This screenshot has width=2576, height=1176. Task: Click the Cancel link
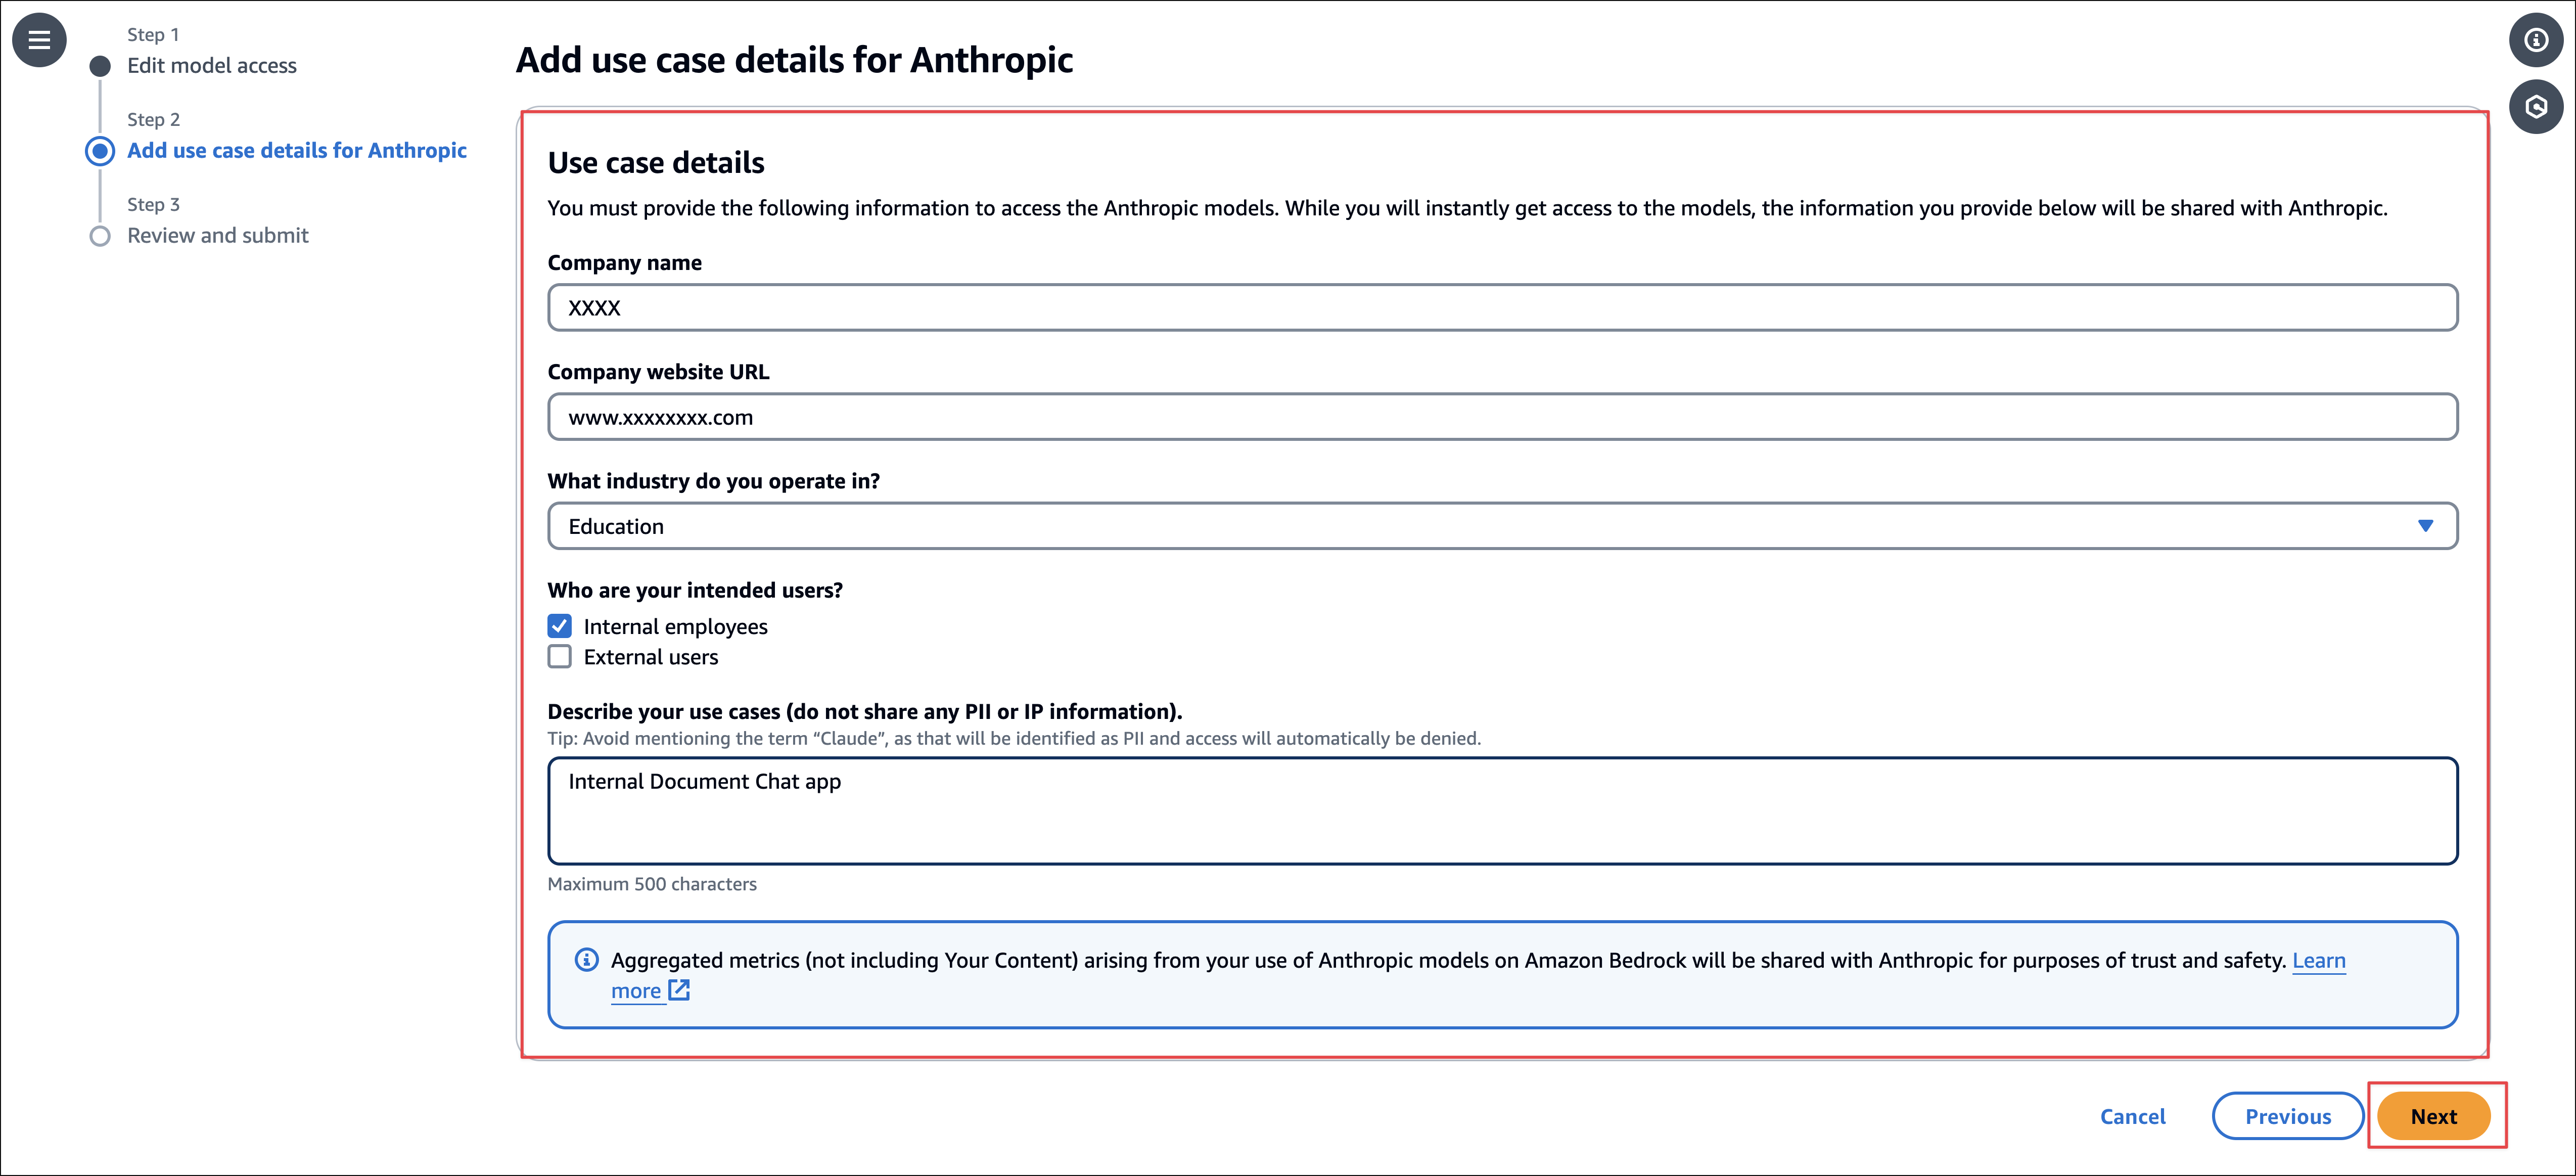(x=2132, y=1116)
